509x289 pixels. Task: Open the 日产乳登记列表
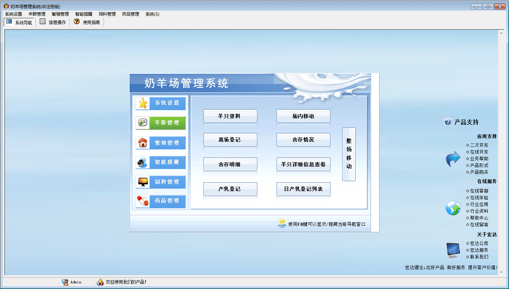click(303, 189)
